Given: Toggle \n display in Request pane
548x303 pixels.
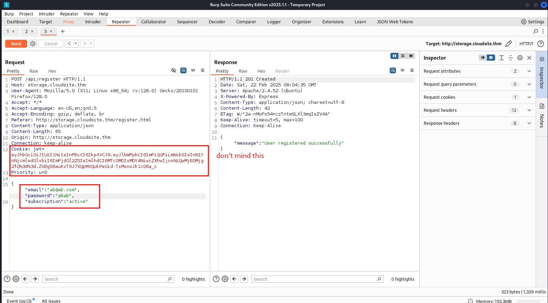Looking at the screenshot, I should (x=193, y=70).
